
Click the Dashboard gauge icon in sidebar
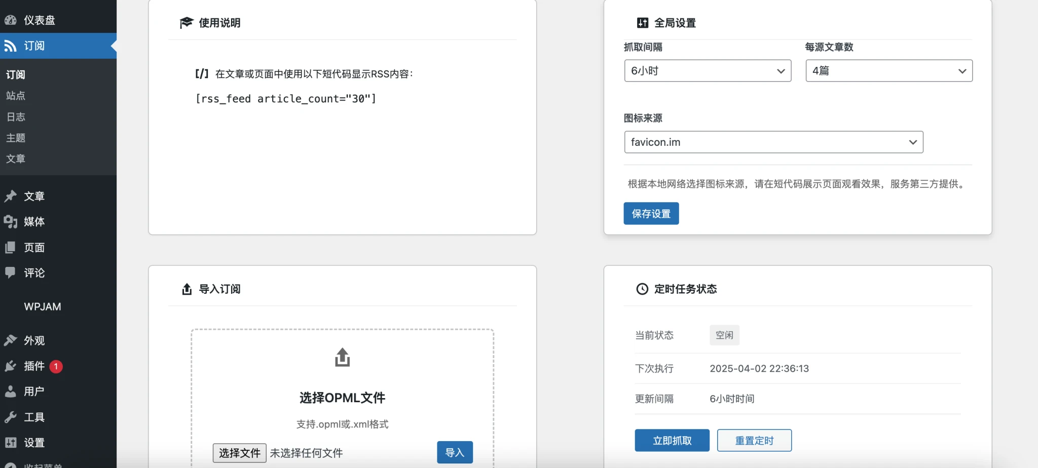click(x=11, y=20)
